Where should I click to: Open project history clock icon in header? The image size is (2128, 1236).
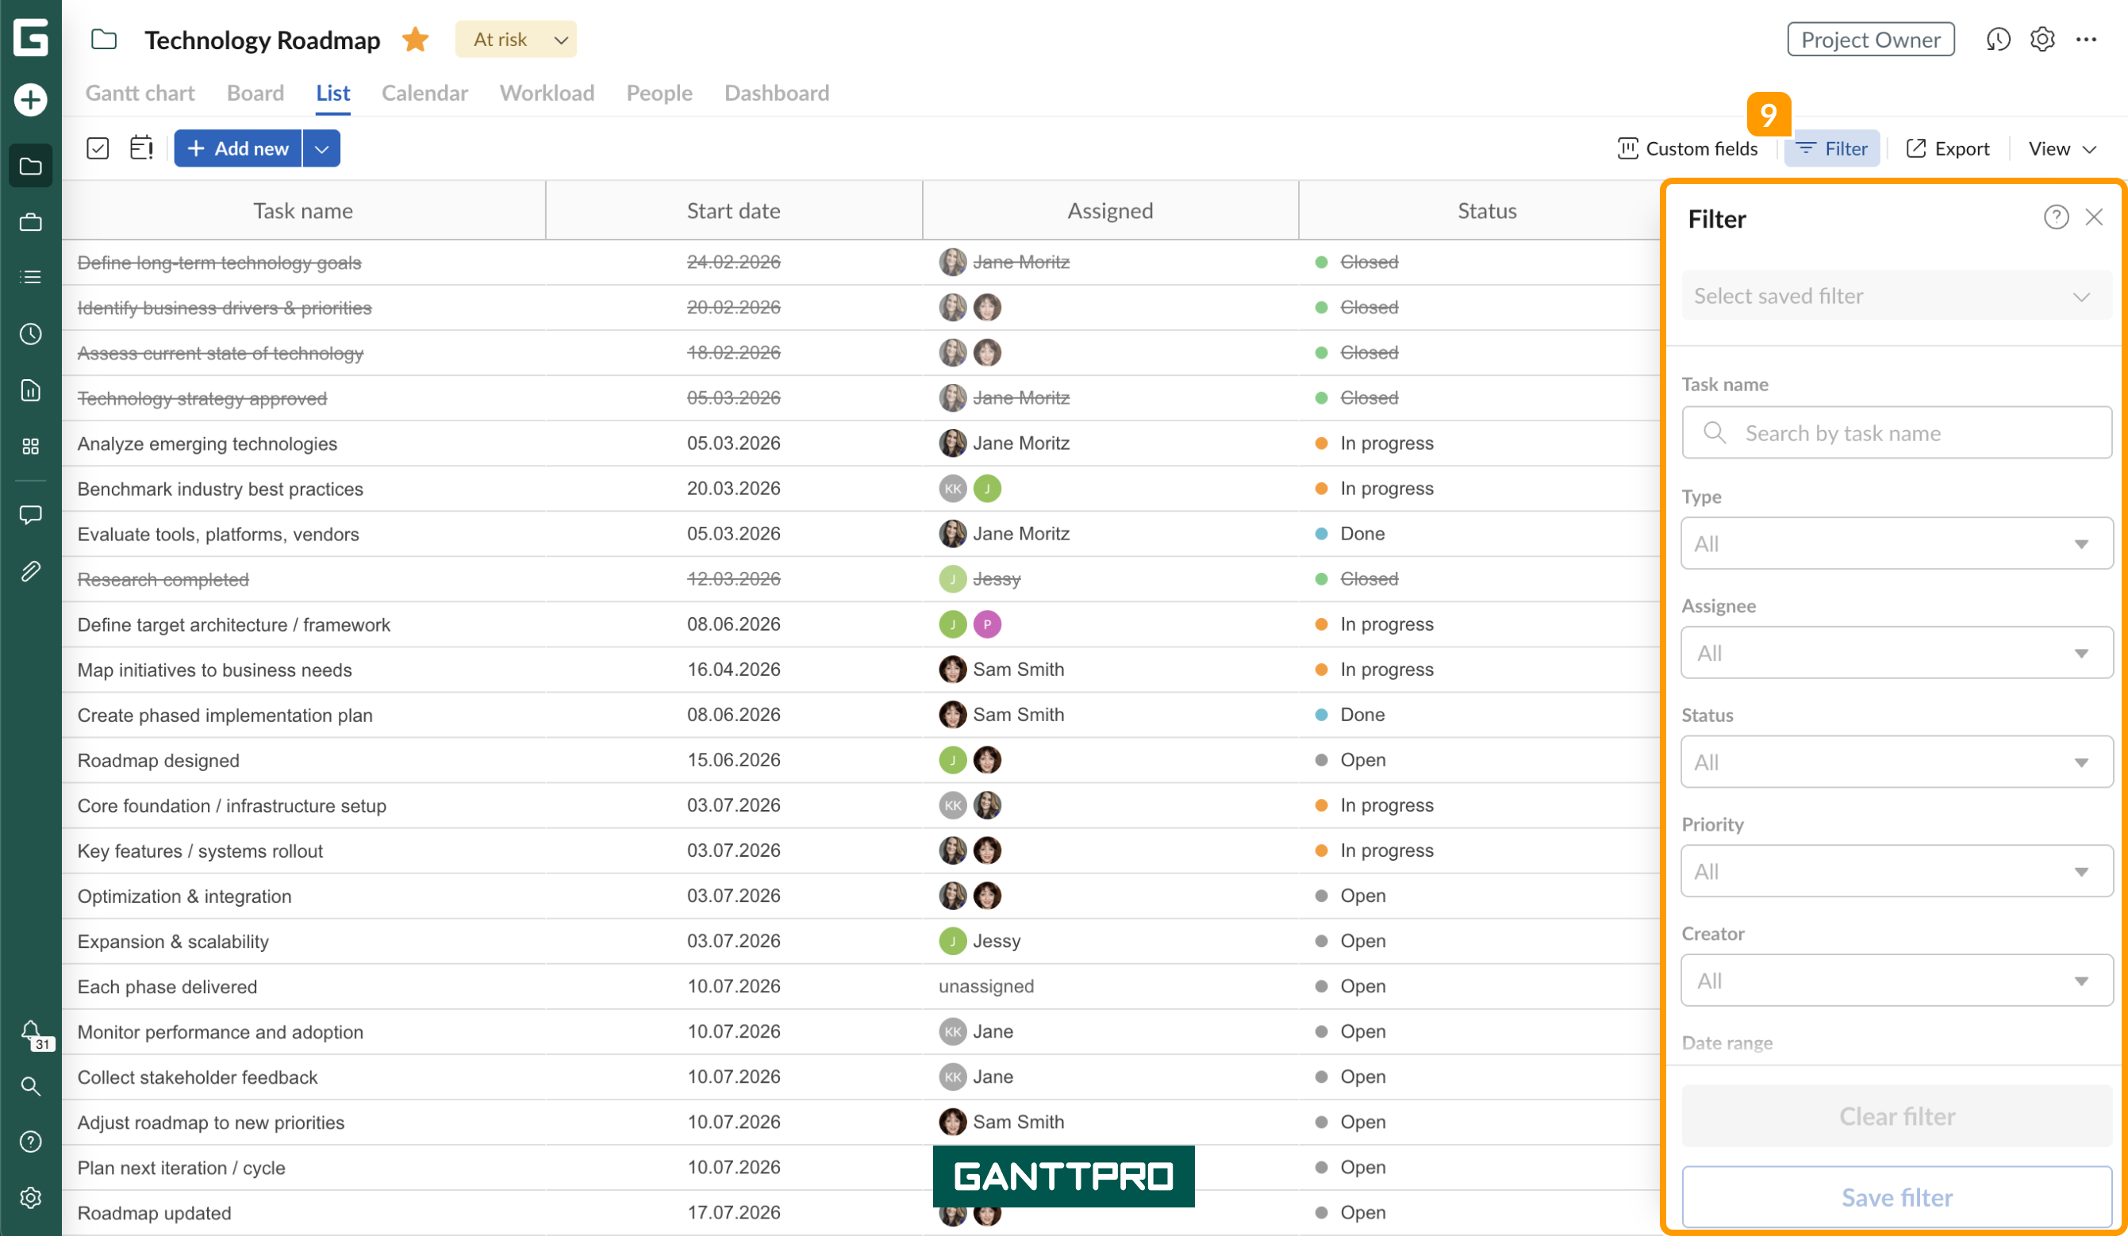click(x=1998, y=39)
